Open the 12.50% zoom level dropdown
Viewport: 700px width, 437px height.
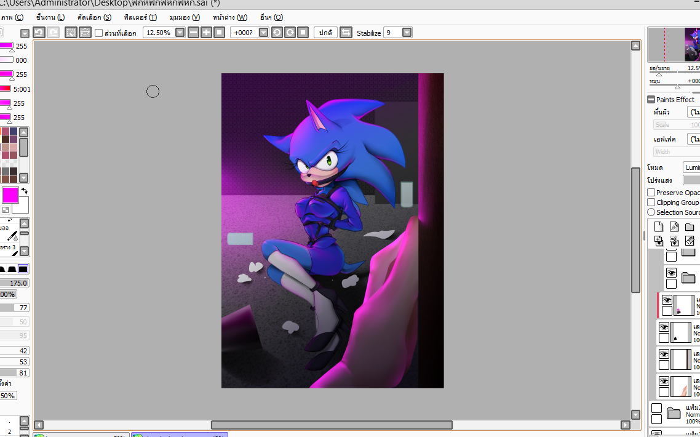(180, 33)
